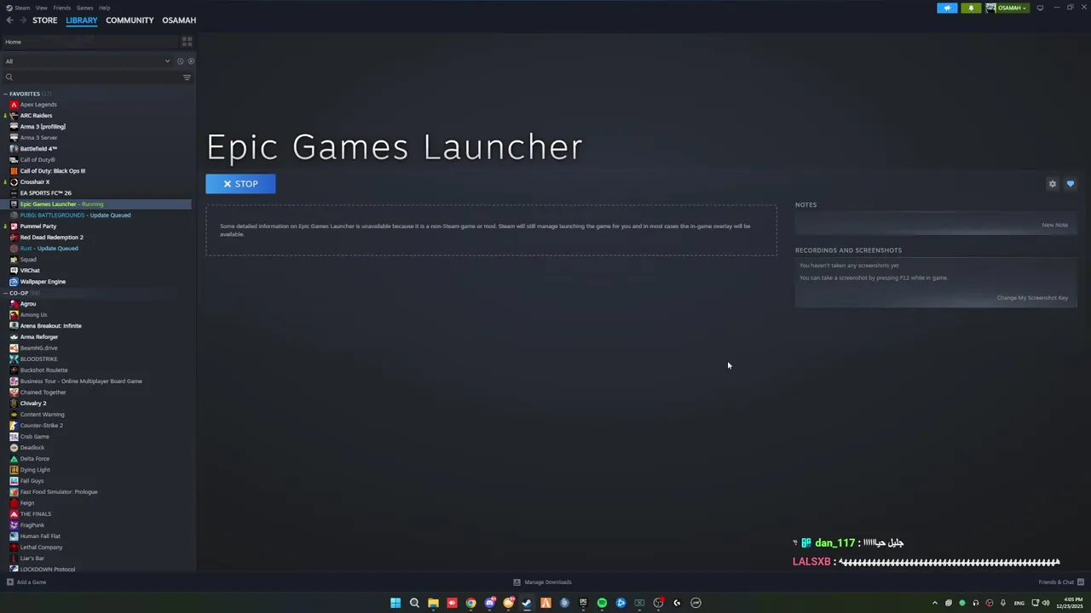Image resolution: width=1091 pixels, height=613 pixels.
Task: Toggle the collections grid view
Action: click(187, 42)
